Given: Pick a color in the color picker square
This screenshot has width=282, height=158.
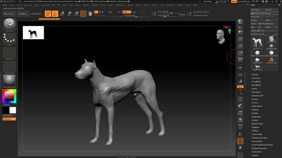Looking at the screenshot, I should point(9,96).
